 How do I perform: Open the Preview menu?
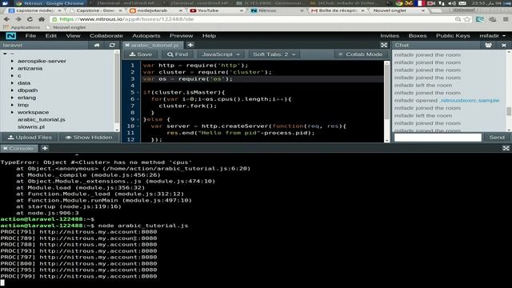[x=182, y=36]
